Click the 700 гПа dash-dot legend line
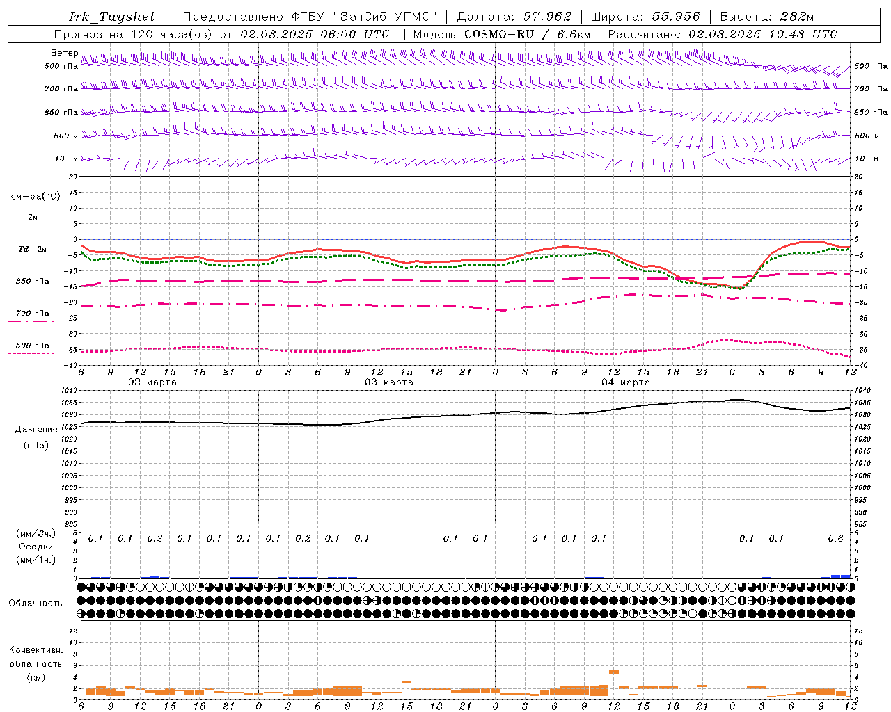This screenshot has width=891, height=712. (32, 321)
